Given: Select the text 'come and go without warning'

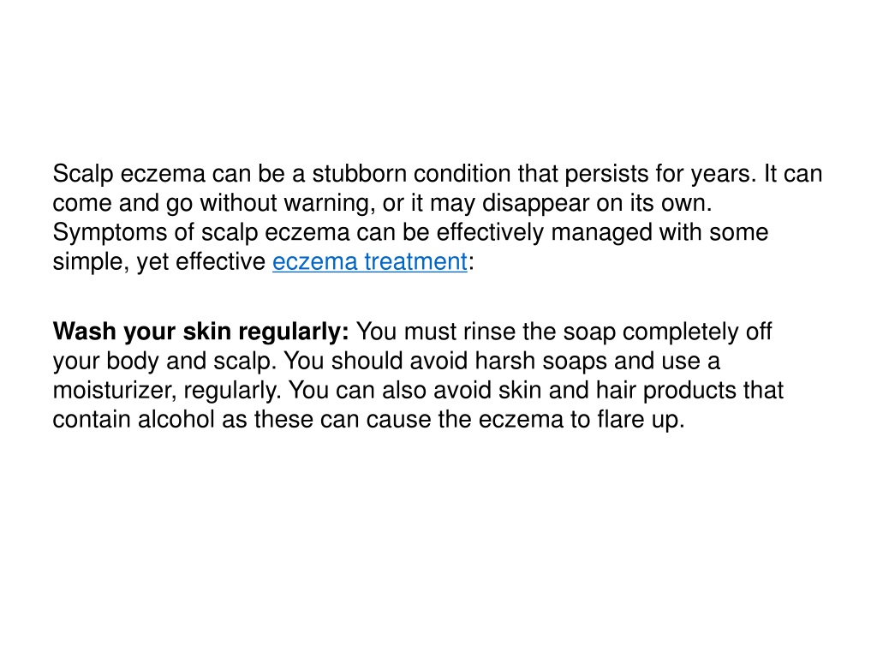Looking at the screenshot, I should 213,203.
